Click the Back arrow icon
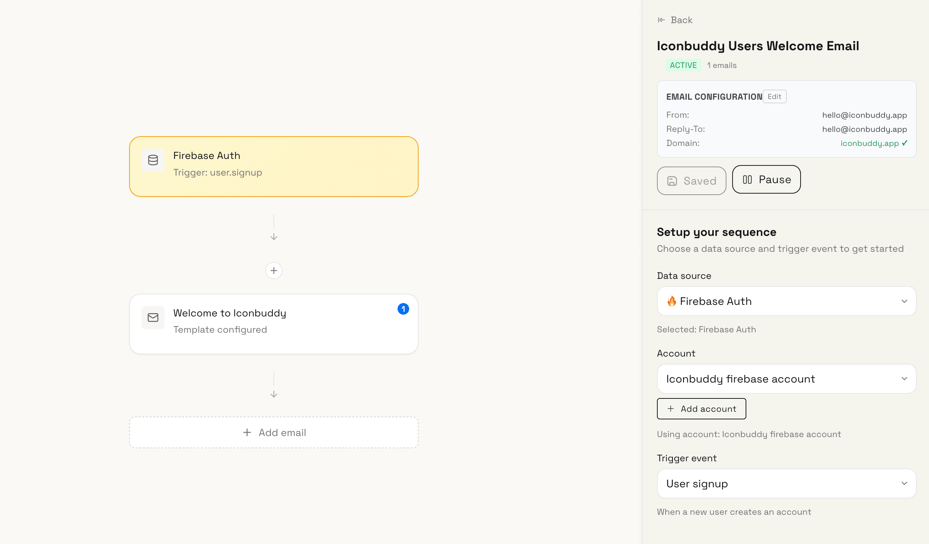929x544 pixels. [661, 20]
